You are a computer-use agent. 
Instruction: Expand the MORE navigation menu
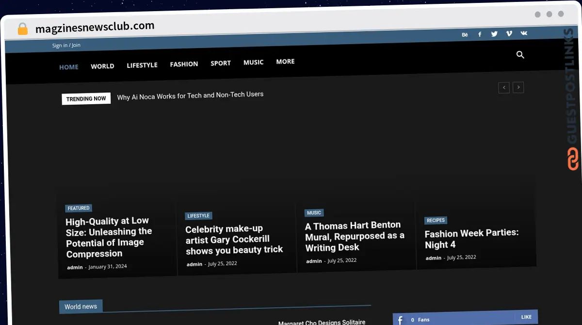(x=285, y=62)
